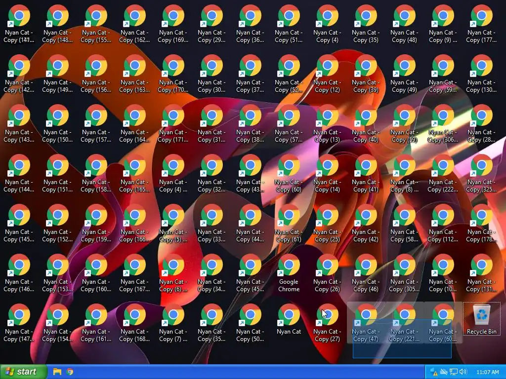Select the Nyan Cat - Copy (57...) shortcut
Image resolution: width=506 pixels, height=379 pixels.
[x=289, y=124]
